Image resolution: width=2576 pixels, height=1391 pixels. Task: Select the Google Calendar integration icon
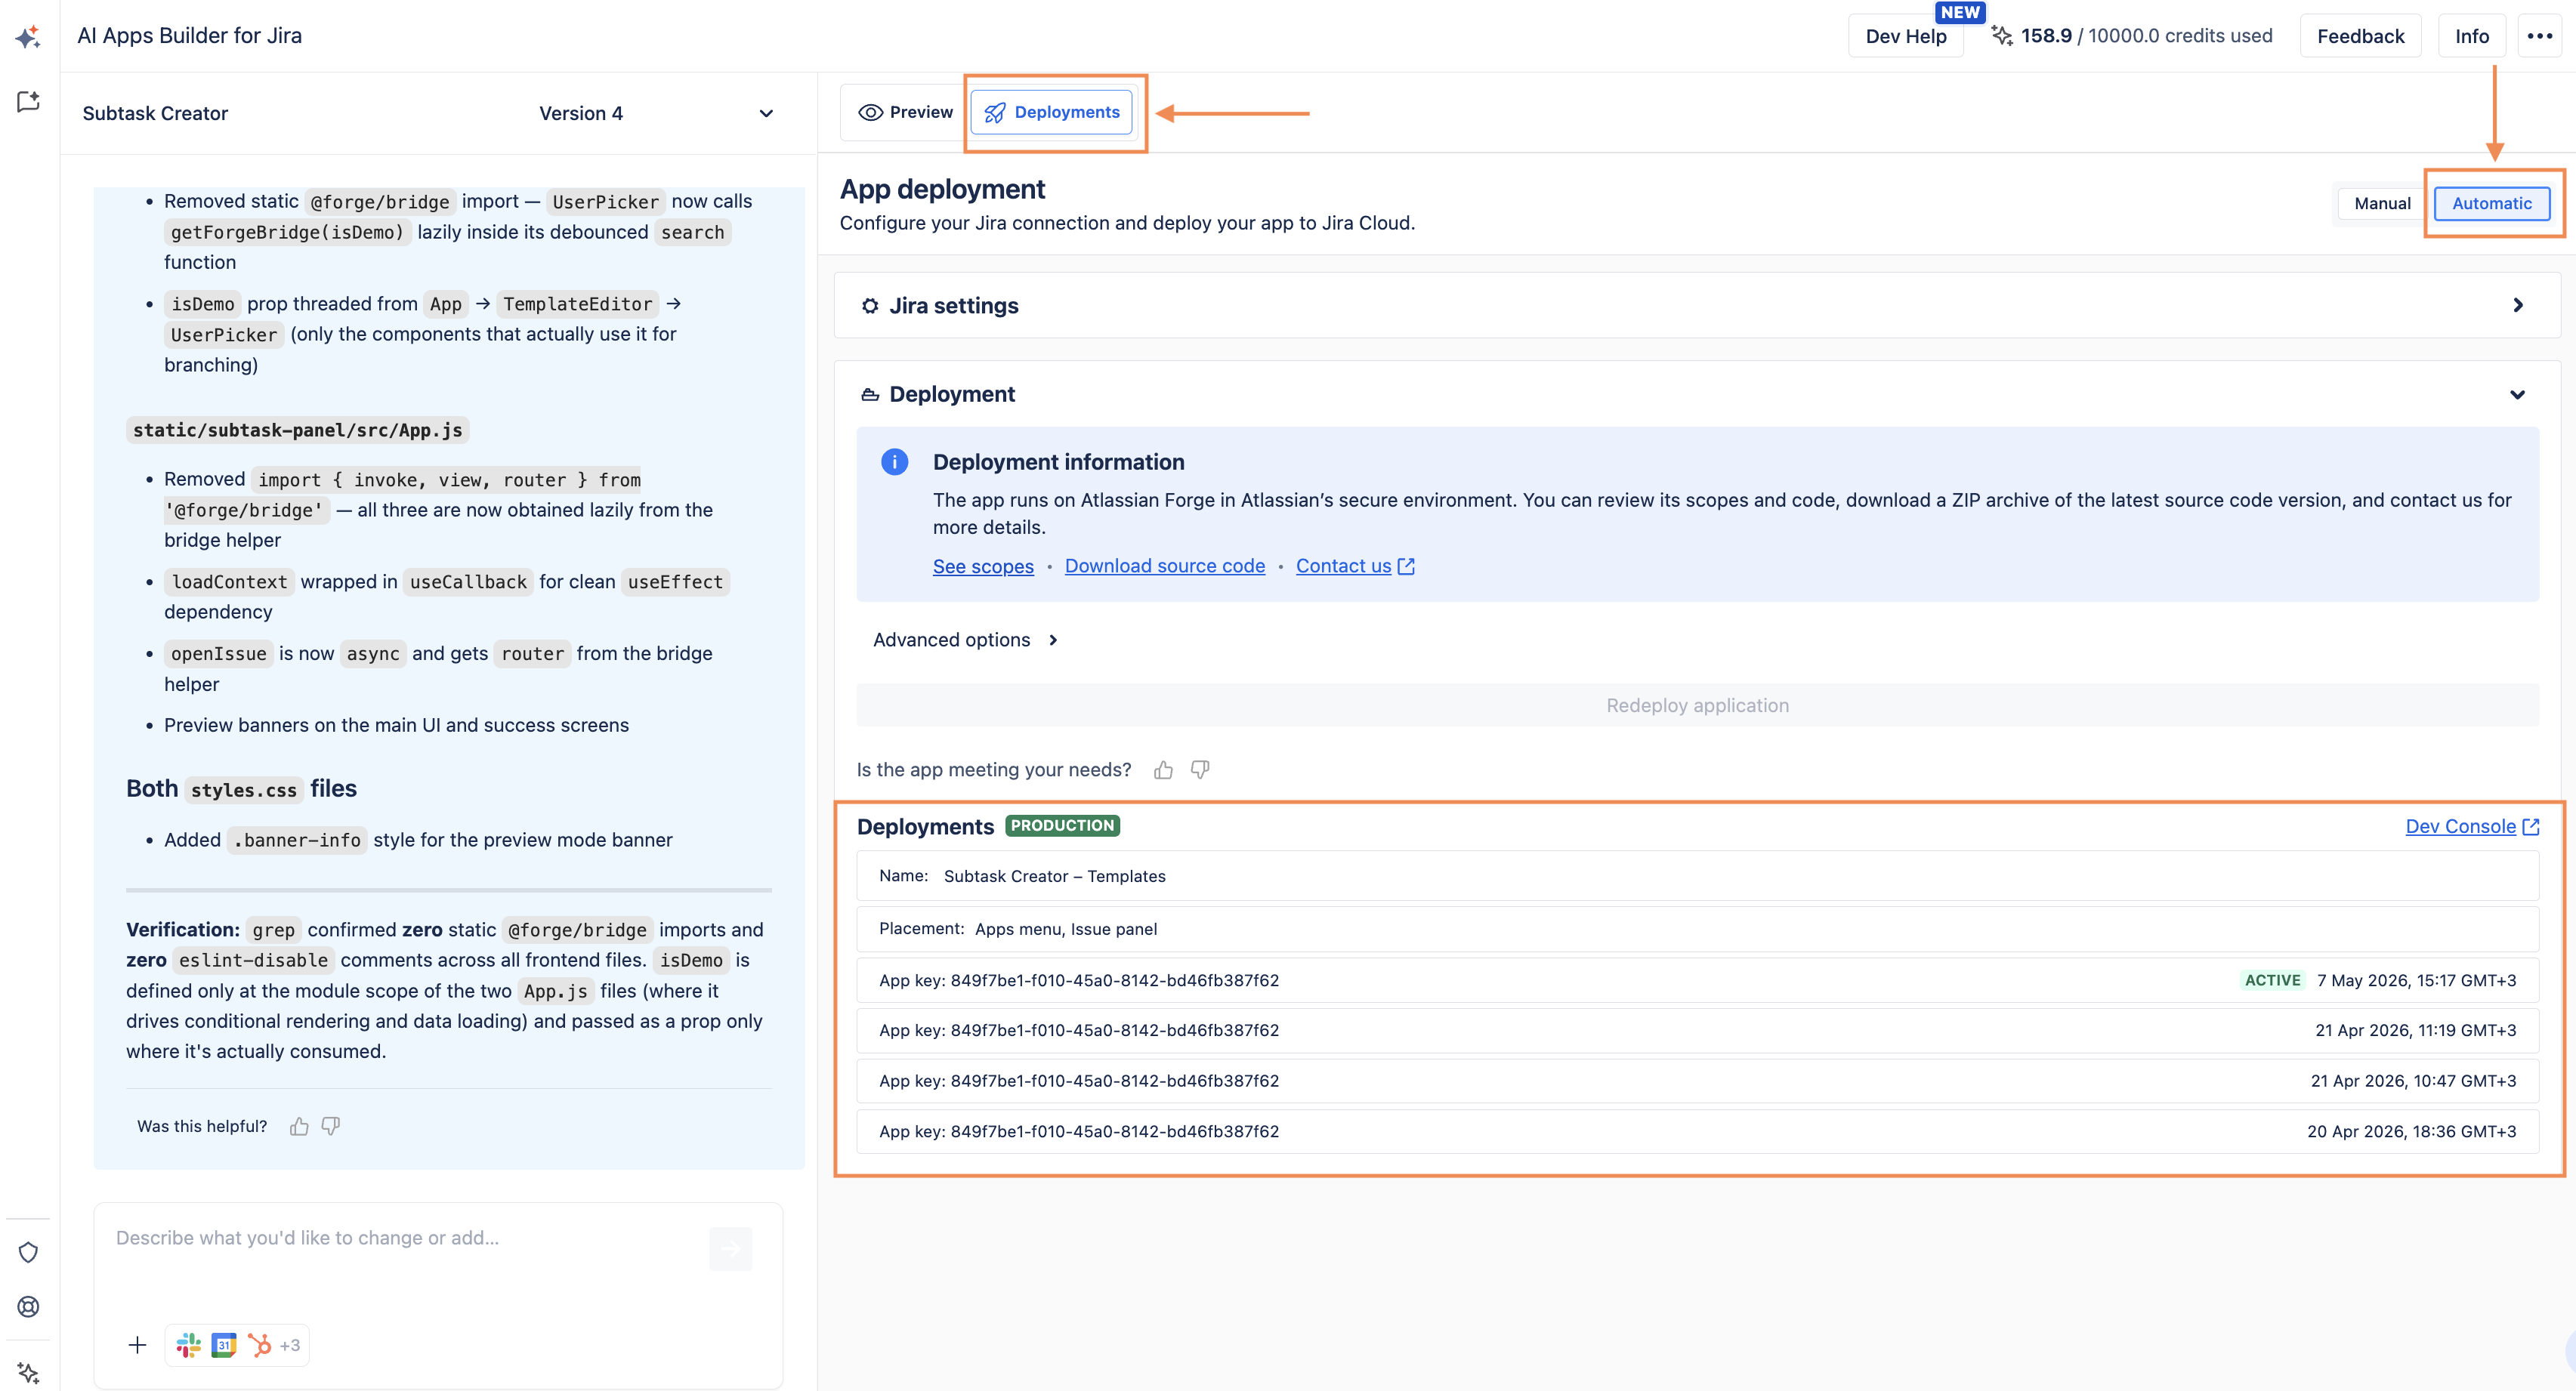pos(224,1345)
